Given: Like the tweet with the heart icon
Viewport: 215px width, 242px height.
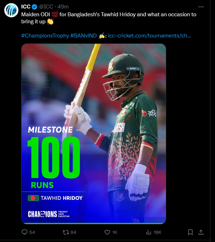Looking at the screenshot, I should (107, 232).
